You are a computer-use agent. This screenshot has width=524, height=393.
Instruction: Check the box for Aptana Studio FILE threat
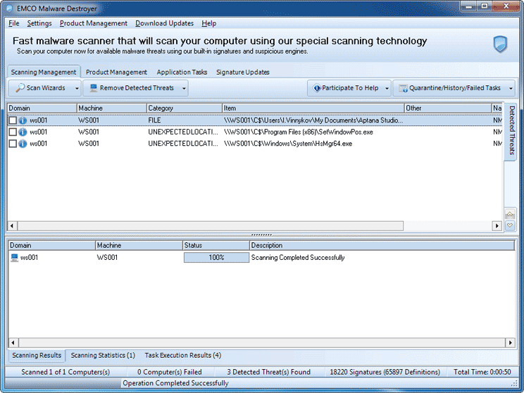pyautogui.click(x=13, y=120)
